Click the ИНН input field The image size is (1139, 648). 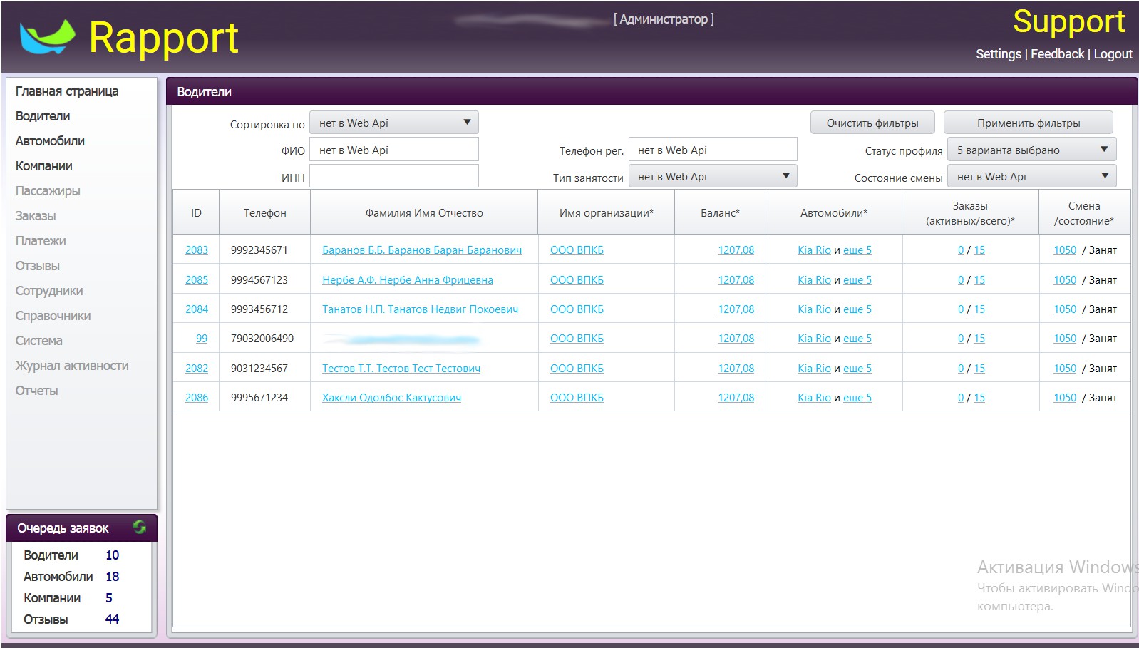click(394, 176)
